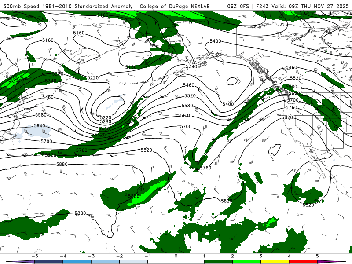The image size is (352, 264).
Task: Select the medium blue colorbar segment between -4 and -3
Action: coord(77,262)
